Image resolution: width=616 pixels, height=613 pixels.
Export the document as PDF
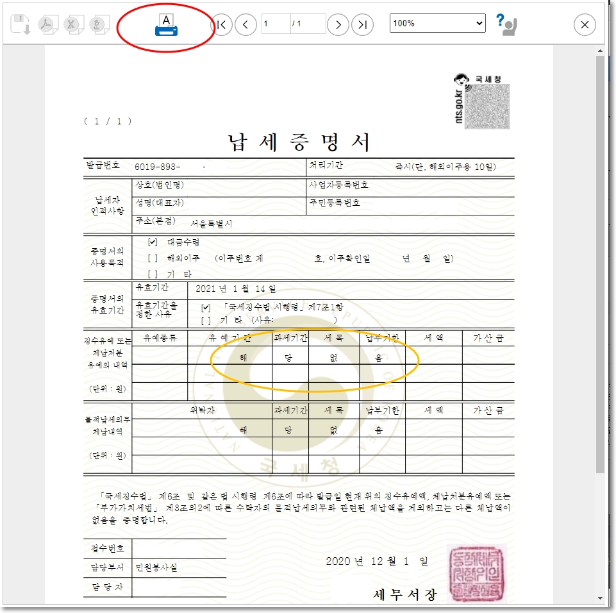[48, 24]
